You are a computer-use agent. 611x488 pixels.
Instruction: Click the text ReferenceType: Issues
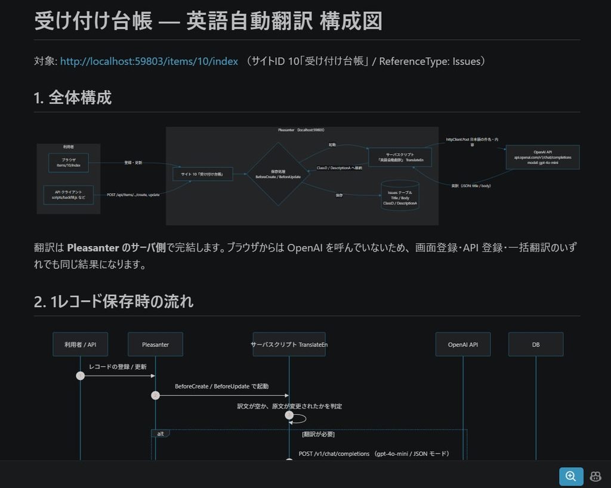(x=430, y=61)
